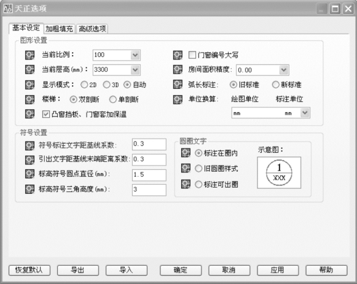Uncheck 凸窗挡板、门窗套加保温 option
The width and height of the screenshot is (357, 284).
(46, 114)
